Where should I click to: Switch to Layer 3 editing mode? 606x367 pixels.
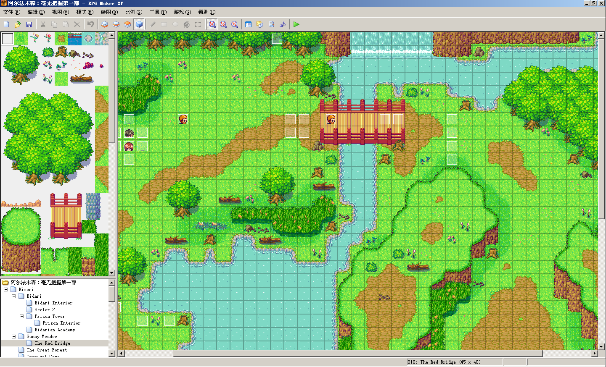click(127, 24)
